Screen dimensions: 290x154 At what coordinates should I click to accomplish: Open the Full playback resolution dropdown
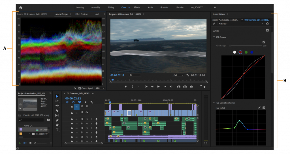(178, 75)
